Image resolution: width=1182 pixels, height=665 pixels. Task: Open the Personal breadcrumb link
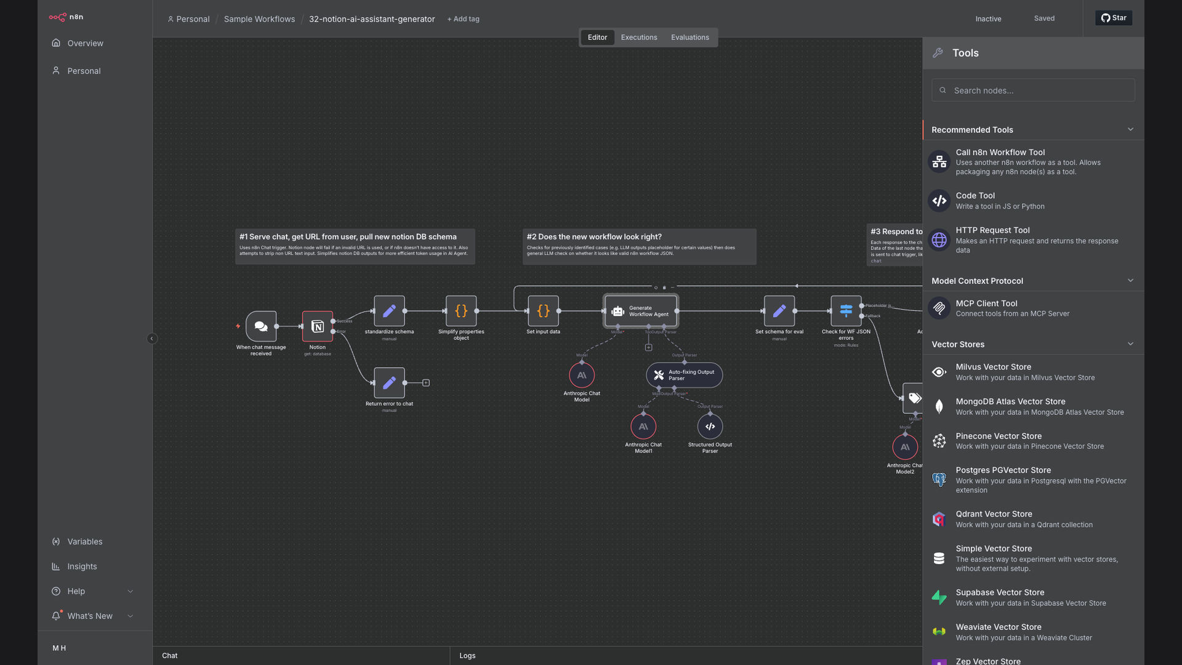[188, 19]
